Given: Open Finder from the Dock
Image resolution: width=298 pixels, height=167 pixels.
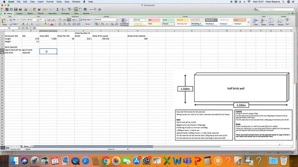Looking at the screenshot, I should (x=14, y=161).
